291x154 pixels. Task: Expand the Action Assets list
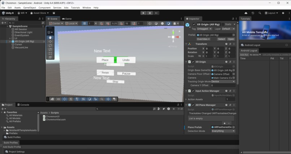(x=186, y=99)
